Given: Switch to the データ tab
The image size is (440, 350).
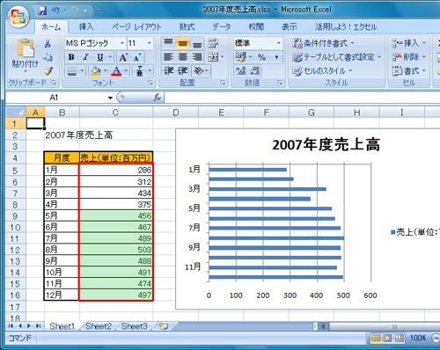Looking at the screenshot, I should pyautogui.click(x=222, y=27).
